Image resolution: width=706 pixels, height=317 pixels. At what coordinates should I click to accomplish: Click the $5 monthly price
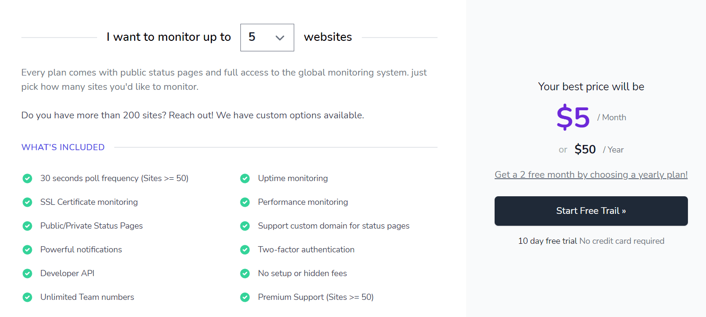tap(573, 117)
